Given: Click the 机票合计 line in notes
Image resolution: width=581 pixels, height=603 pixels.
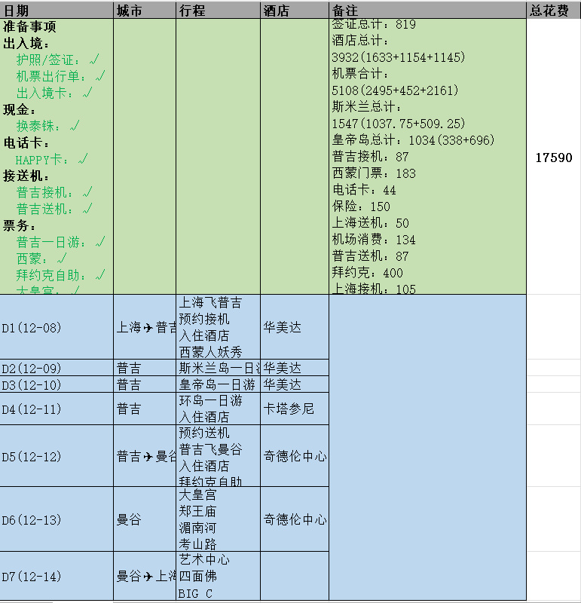Looking at the screenshot, I should 395,82.
